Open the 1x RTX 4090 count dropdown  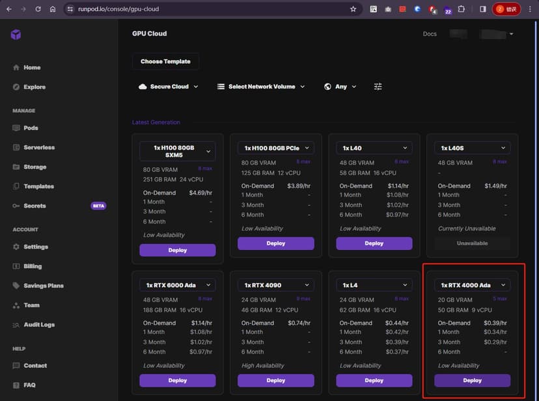(275, 285)
